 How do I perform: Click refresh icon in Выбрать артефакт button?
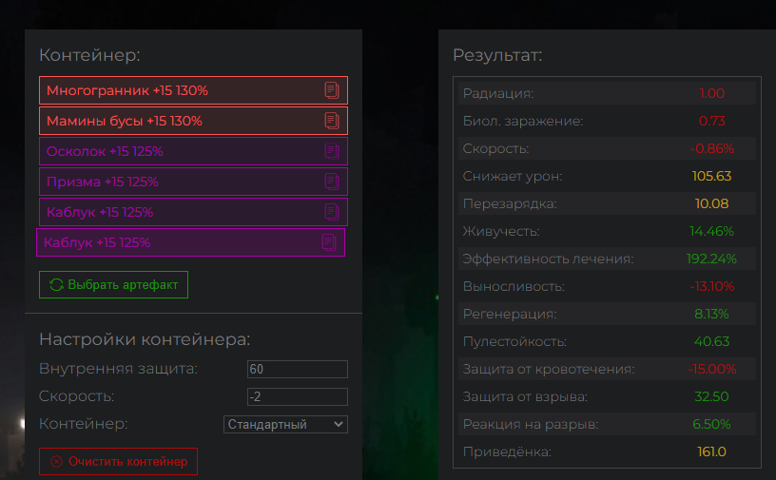tap(56, 284)
